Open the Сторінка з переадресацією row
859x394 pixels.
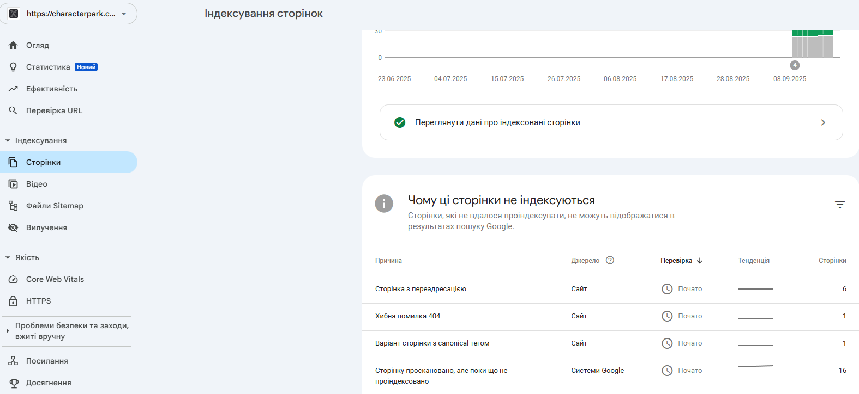[610, 290]
